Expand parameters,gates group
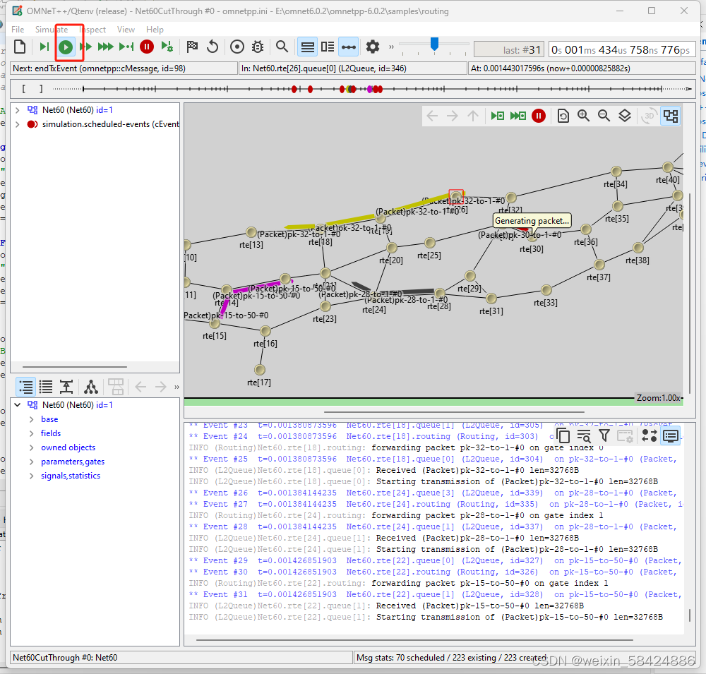 [x=32, y=462]
